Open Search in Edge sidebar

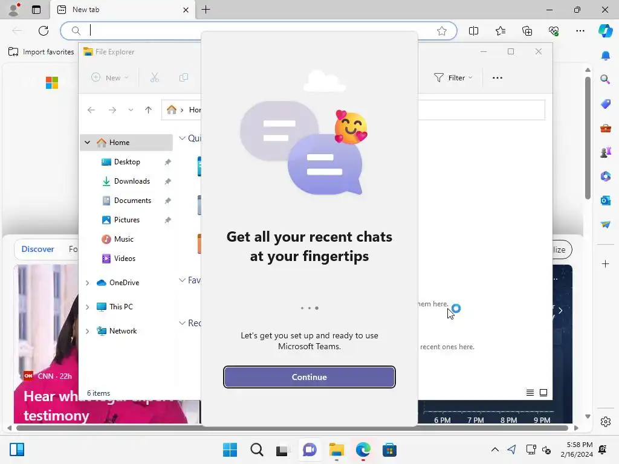tap(605, 80)
